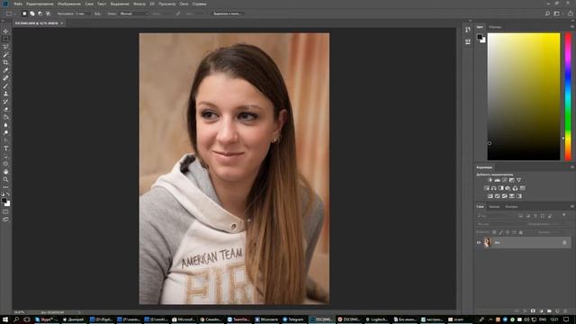The width and height of the screenshot is (576, 324).
Task: Select the Move tool
Action: [x=5, y=31]
